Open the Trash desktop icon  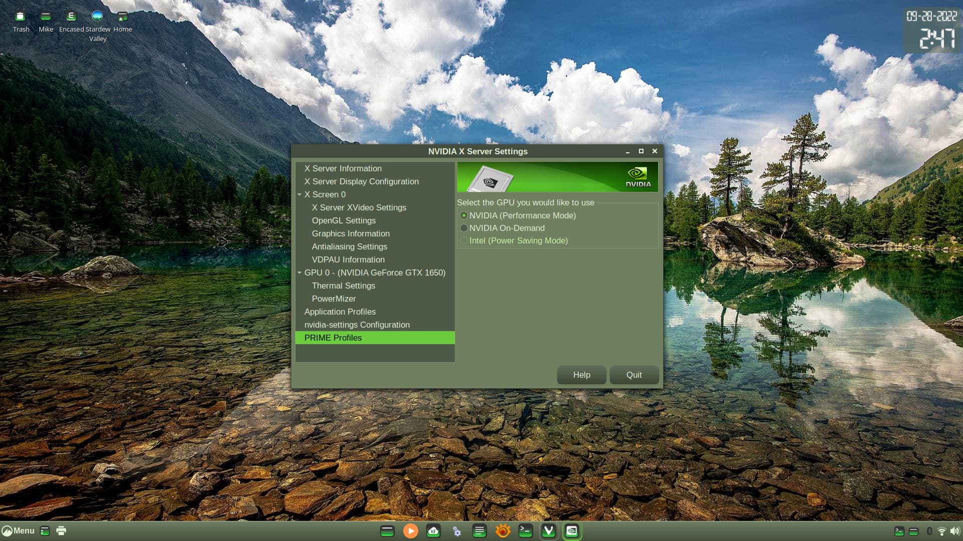[x=21, y=21]
